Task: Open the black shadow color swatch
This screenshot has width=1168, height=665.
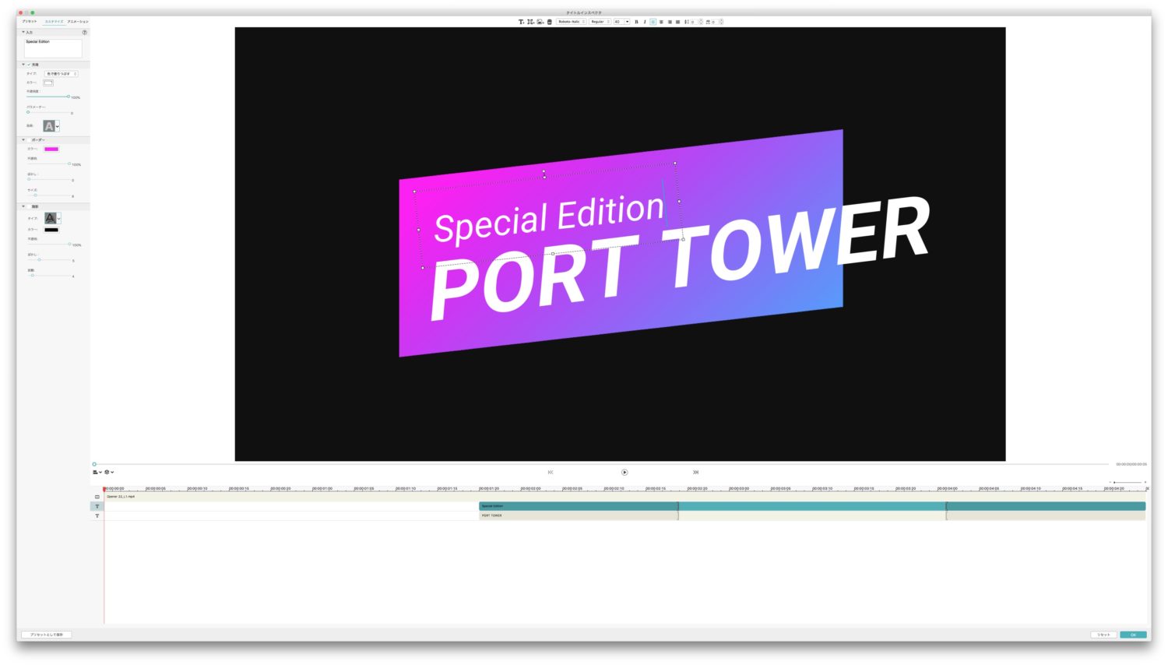Action: pos(51,230)
